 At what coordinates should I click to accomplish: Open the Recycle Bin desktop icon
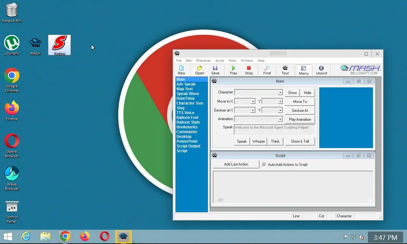(x=12, y=13)
